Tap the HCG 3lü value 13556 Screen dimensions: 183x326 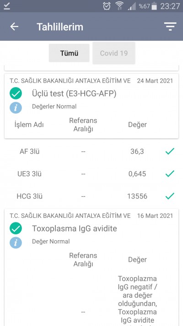137,196
